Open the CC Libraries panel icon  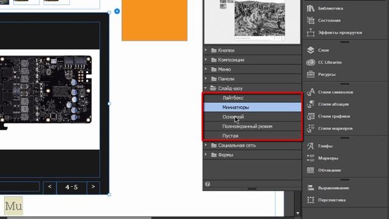pos(311,62)
